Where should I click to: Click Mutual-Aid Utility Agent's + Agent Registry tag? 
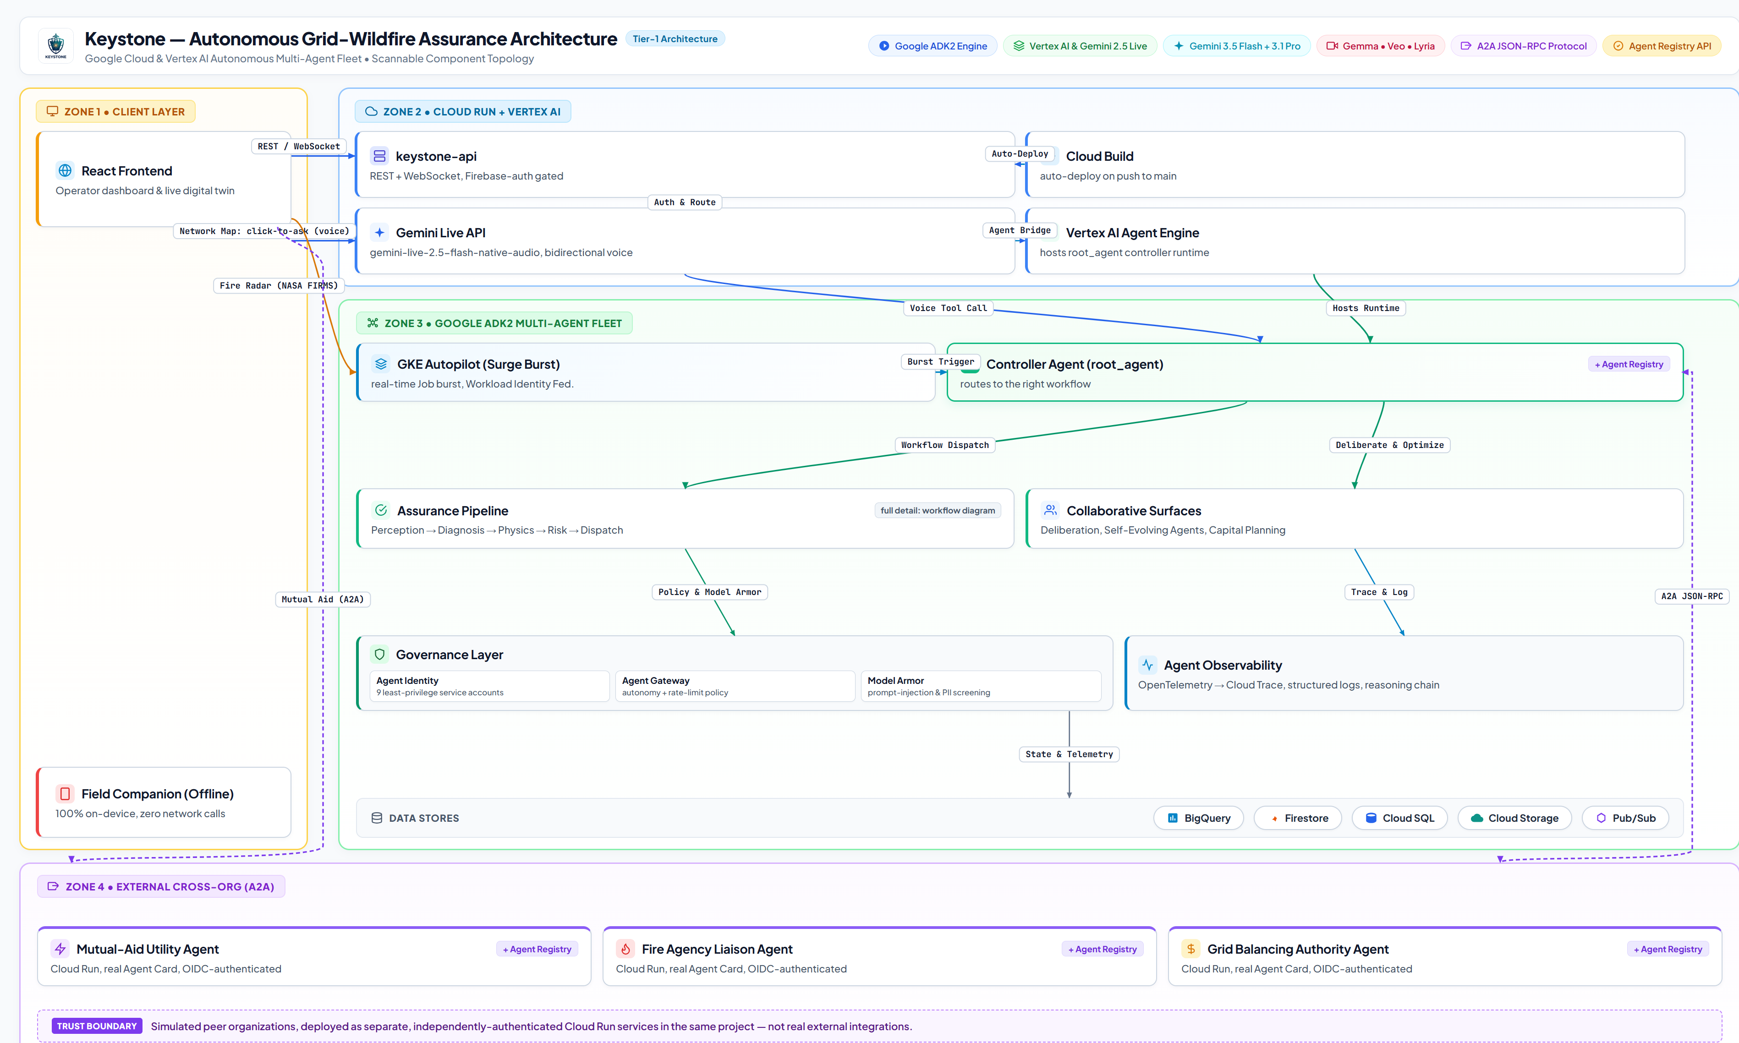coord(537,949)
